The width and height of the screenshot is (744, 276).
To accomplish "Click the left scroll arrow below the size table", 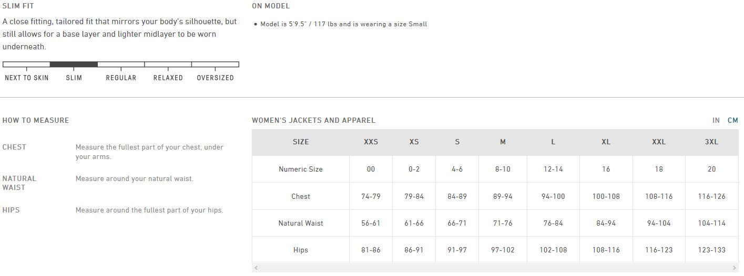I will click(256, 268).
